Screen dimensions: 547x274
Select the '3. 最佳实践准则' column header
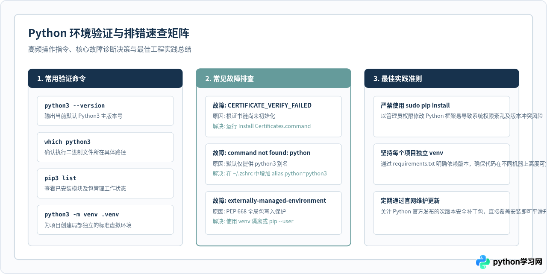441,79
